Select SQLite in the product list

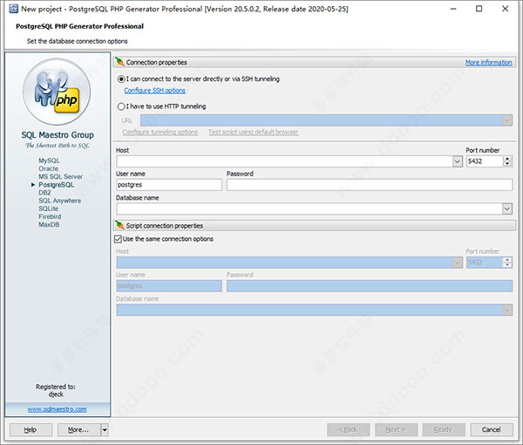click(48, 209)
